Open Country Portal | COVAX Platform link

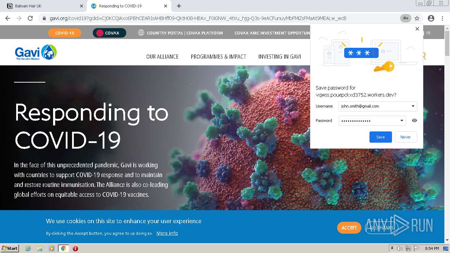(x=185, y=33)
